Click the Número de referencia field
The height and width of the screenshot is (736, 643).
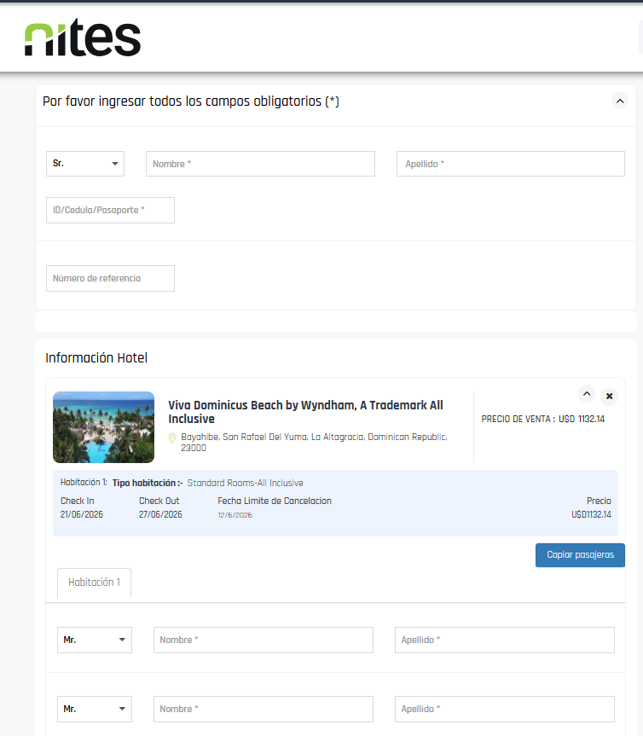110,278
